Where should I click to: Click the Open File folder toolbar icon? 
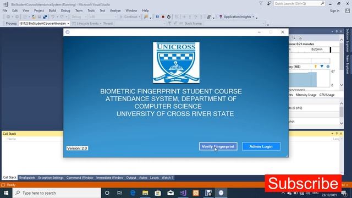[x=34, y=16]
